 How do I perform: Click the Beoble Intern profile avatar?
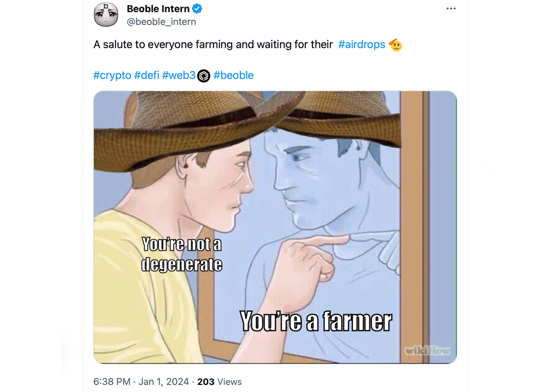tap(106, 14)
